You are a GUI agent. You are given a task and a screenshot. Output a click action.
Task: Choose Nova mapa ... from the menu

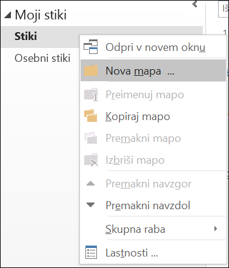pos(153,70)
